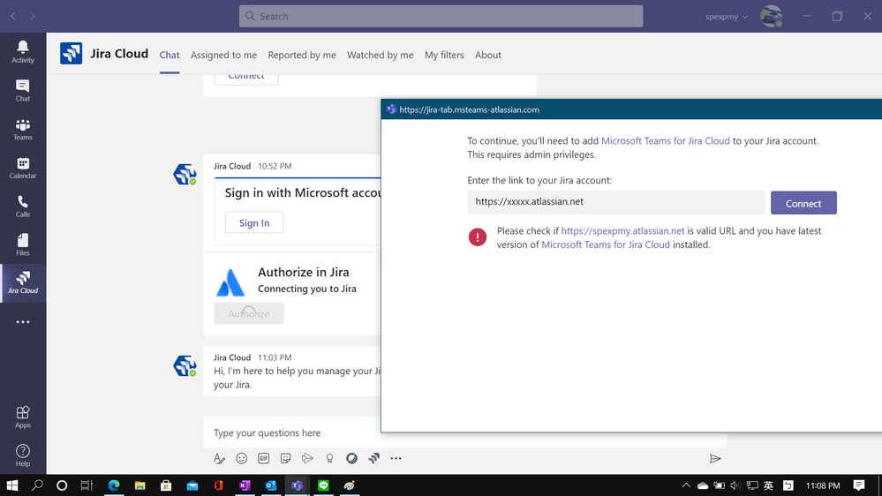This screenshot has width=882, height=496.
Task: Click the Search box at the top
Action: [x=441, y=16]
